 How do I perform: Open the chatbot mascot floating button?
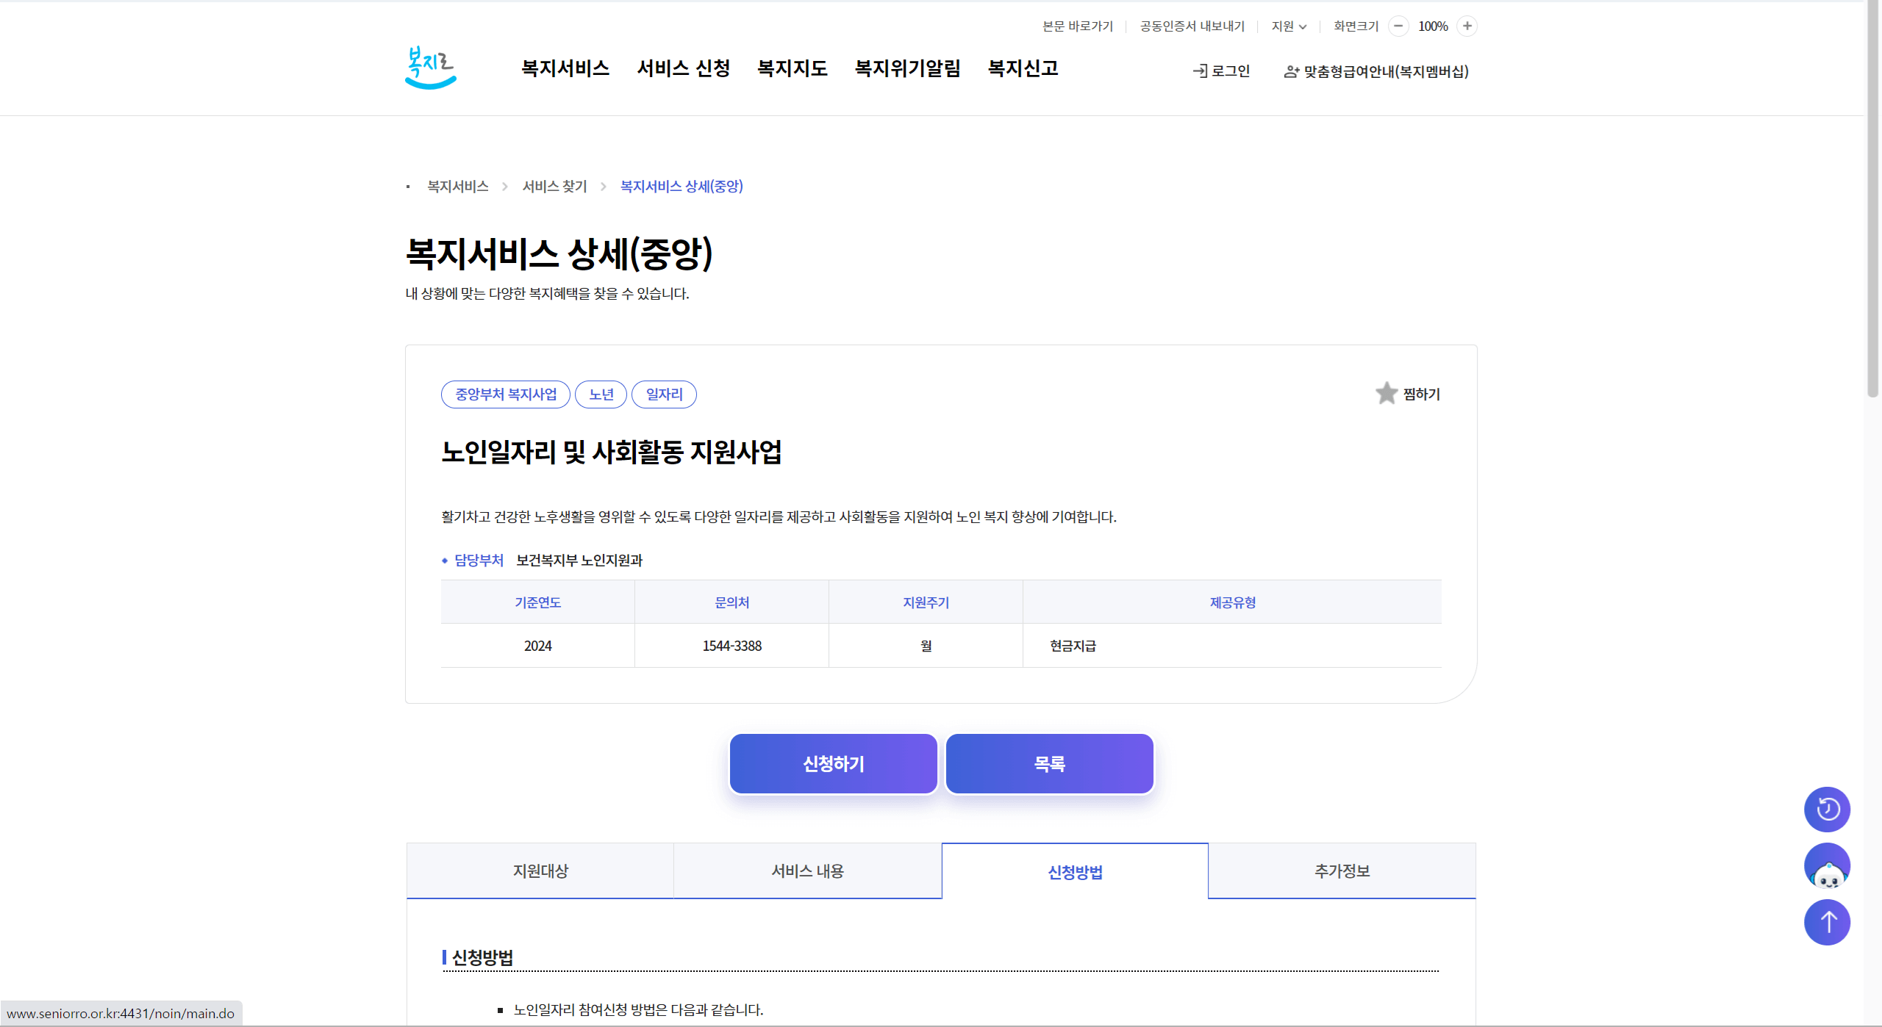coord(1826,865)
